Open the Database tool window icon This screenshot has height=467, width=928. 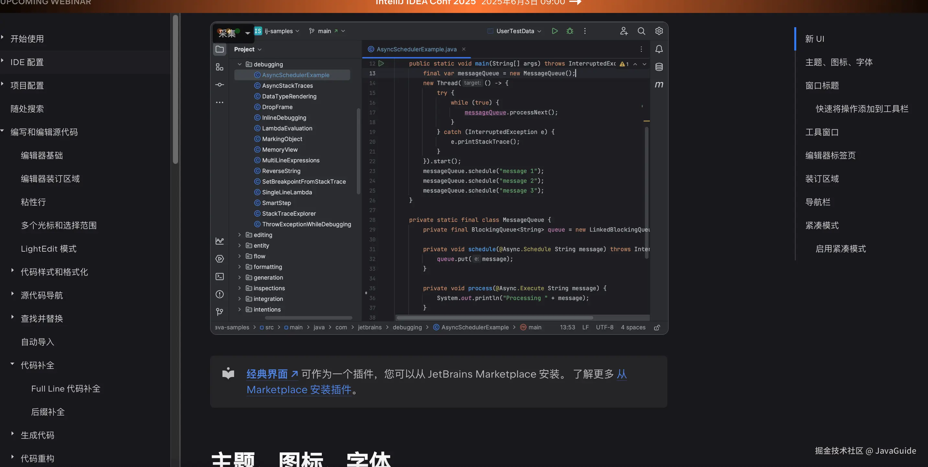tap(659, 67)
